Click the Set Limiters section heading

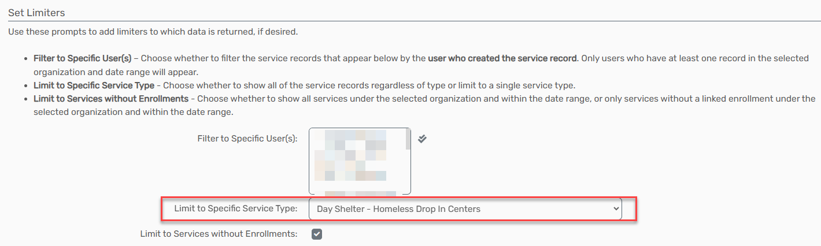pyautogui.click(x=36, y=12)
